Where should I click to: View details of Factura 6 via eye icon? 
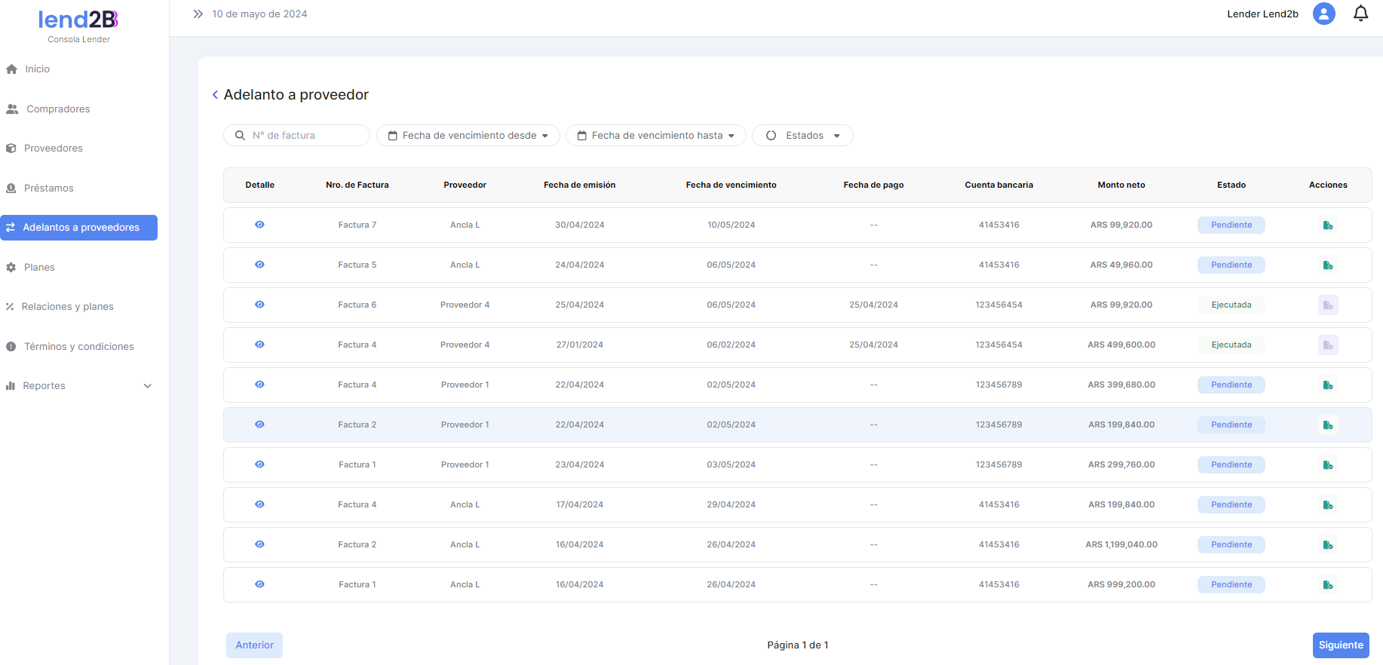coord(259,305)
